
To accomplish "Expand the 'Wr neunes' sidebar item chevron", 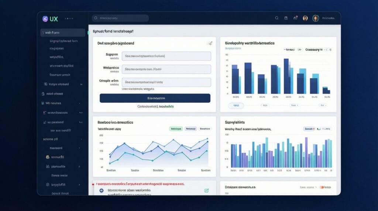I will tap(79, 103).
